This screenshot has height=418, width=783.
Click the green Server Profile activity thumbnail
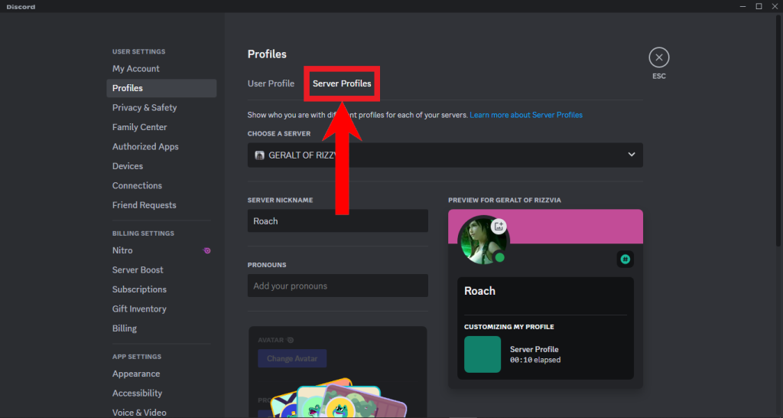pos(482,354)
